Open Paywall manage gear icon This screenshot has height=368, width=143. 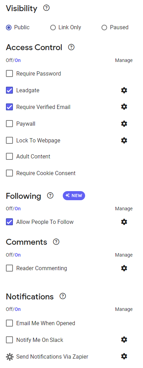pos(124,124)
